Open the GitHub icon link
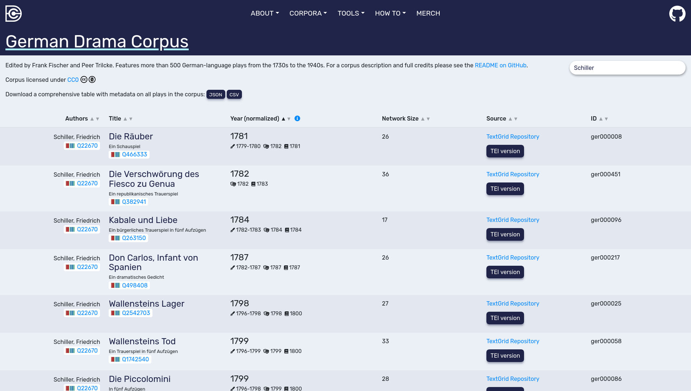Screen dimensions: 691x391 point(677,14)
